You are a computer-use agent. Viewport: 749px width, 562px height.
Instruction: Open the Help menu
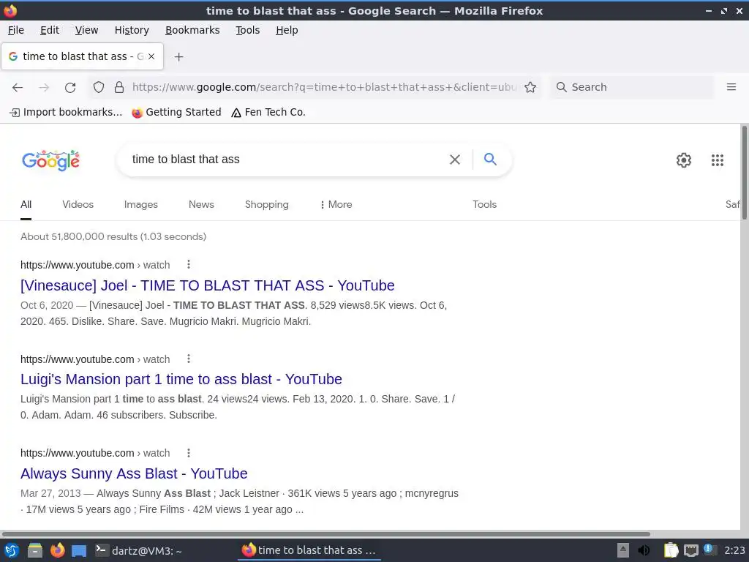[x=287, y=30]
